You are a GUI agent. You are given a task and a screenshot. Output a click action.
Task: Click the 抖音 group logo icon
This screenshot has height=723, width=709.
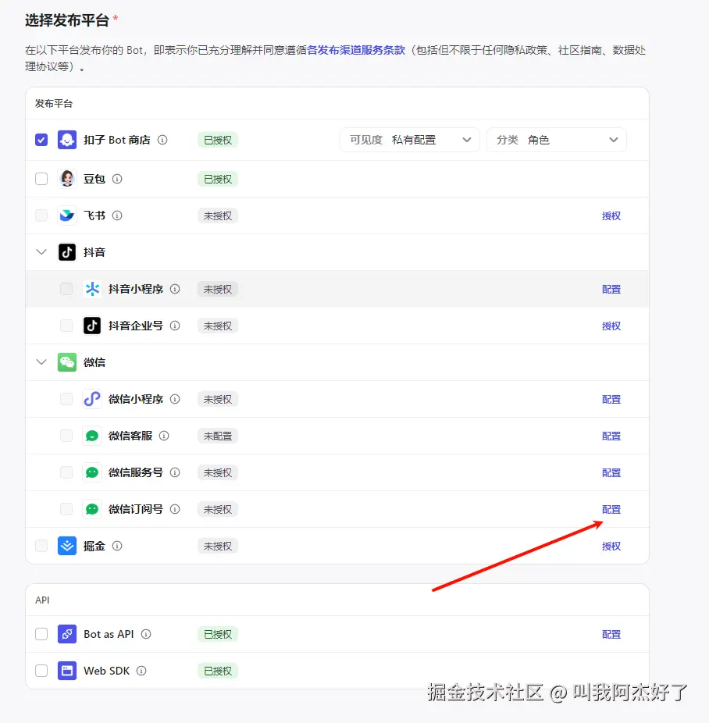pyautogui.click(x=67, y=252)
